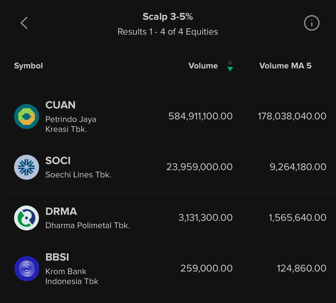This screenshot has width=336, height=303.
Task: Tap DRMA volume value 3,131,300.00
Action: (205, 218)
